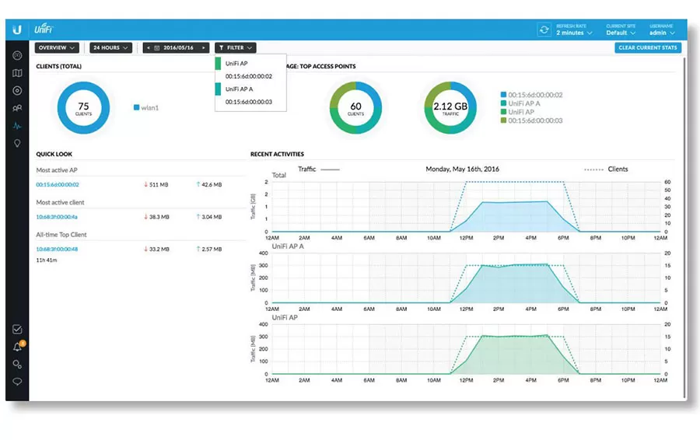
Task: Select 00:15:6d:00:00:03 in the filter list
Action: 250,102
